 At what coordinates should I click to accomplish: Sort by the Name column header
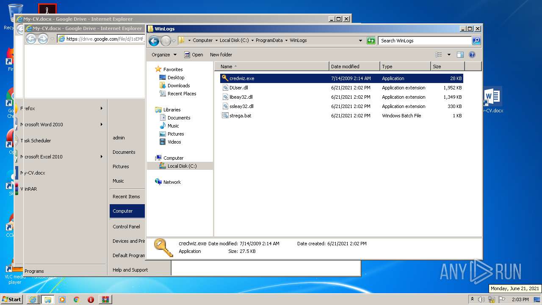pos(271,67)
